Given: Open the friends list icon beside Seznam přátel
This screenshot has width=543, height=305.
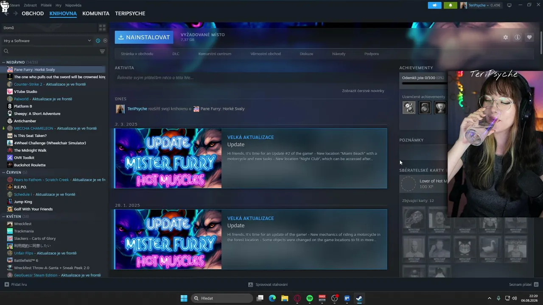Looking at the screenshot, I should tap(536, 285).
